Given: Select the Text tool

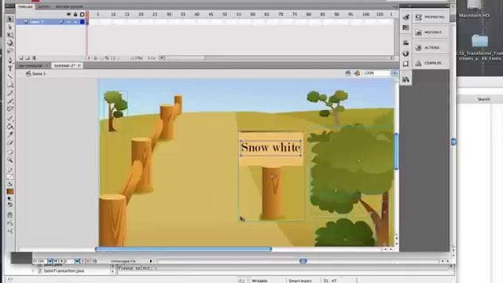Looking at the screenshot, I should pyautogui.click(x=10, y=68).
